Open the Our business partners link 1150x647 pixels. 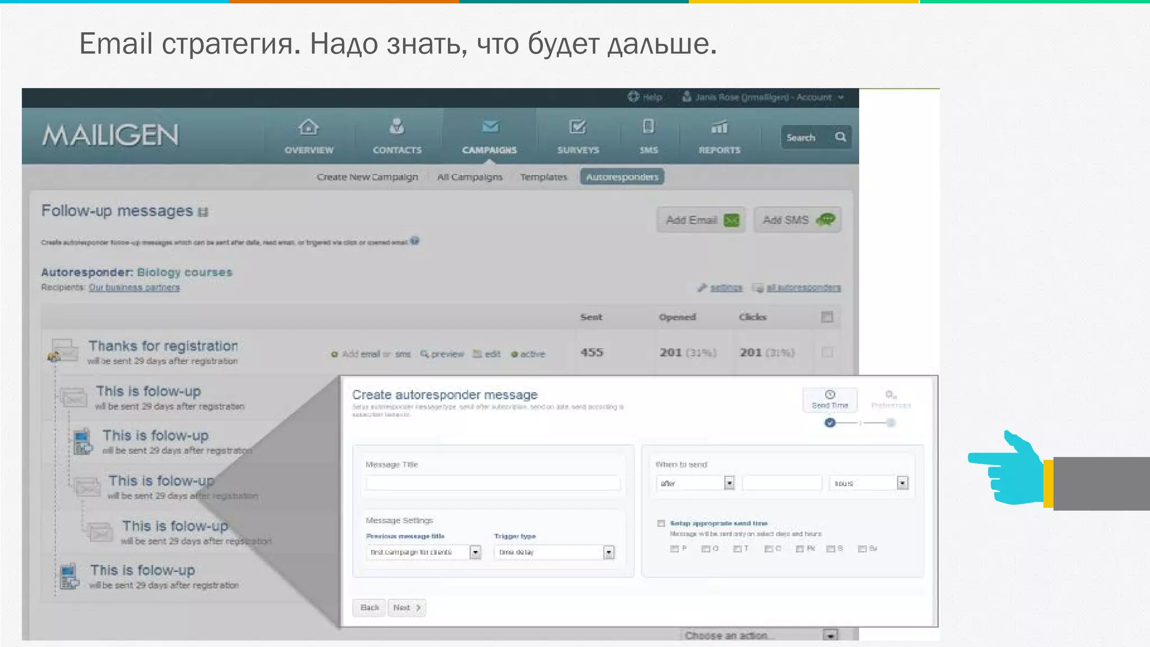(134, 288)
